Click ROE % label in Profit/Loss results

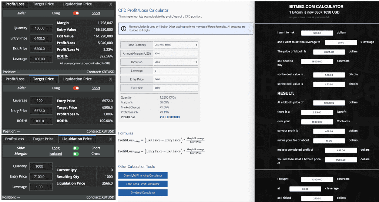click(62, 56)
